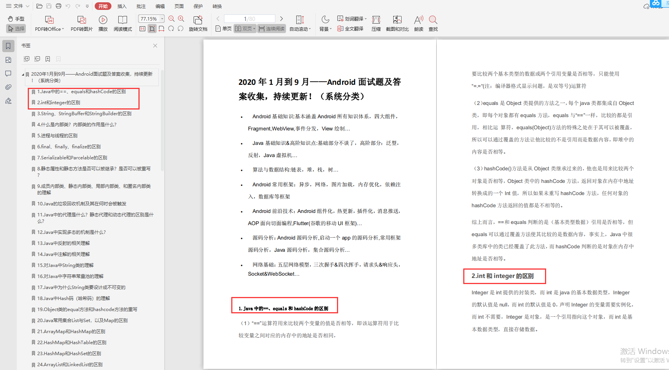Image resolution: width=669 pixels, height=370 pixels.
Task: Start slideshow with the 播放 button
Action: (103, 24)
